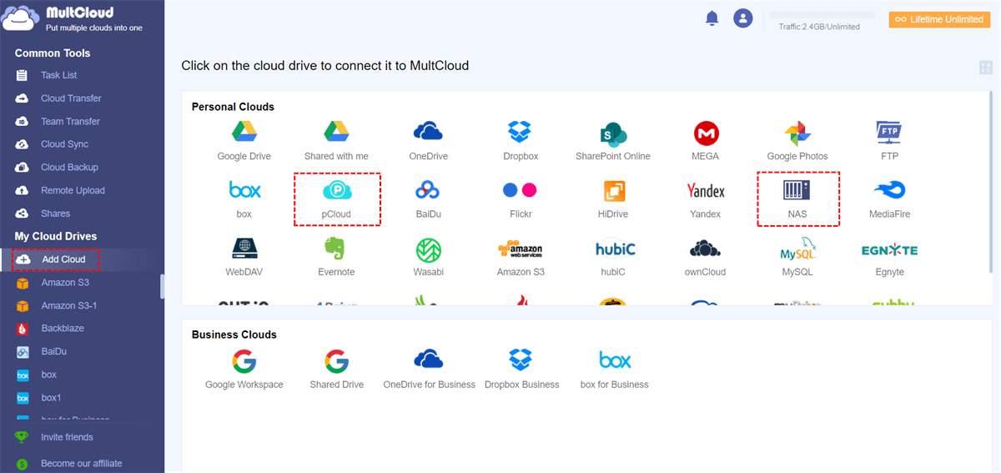Connect Amazon S3 from Personal Clouds
The height and width of the screenshot is (473, 1001).
pos(521,257)
